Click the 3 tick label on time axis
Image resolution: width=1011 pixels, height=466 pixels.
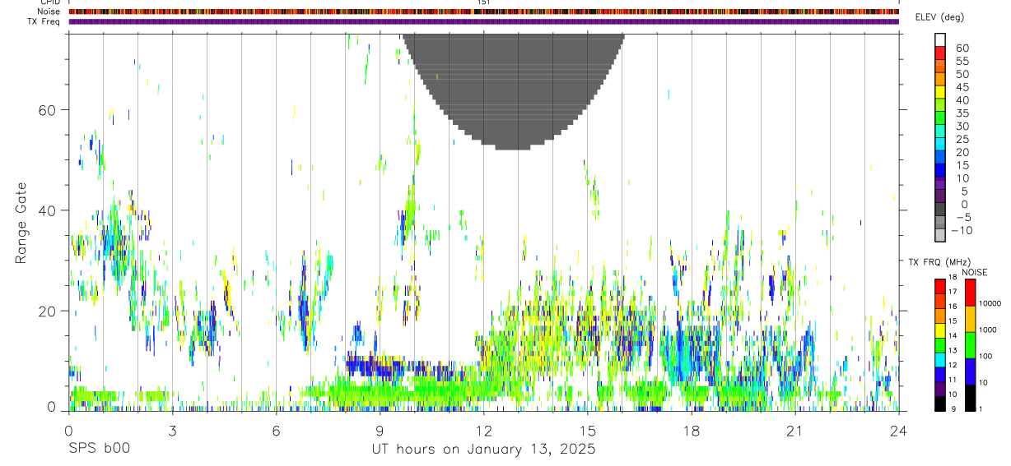172,431
